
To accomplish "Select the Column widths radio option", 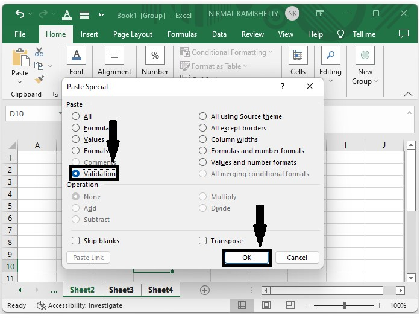I will 202,139.
